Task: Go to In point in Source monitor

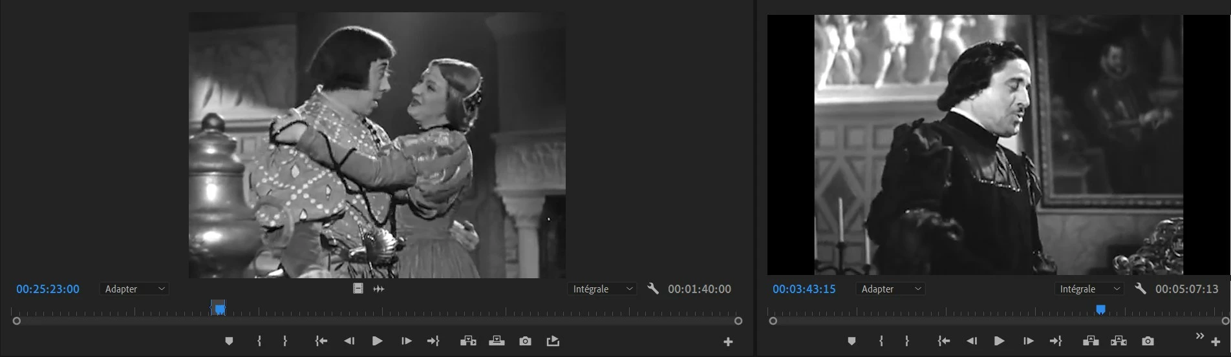Action: tap(321, 341)
